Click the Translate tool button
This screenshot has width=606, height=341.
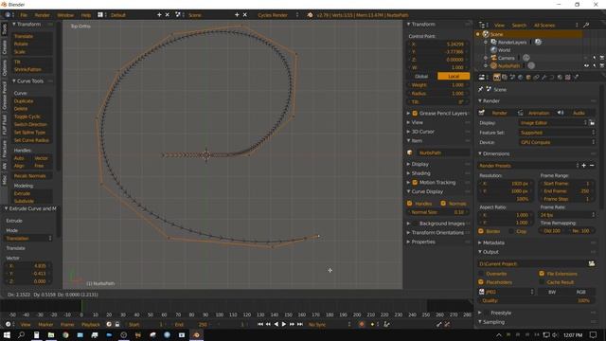32,36
